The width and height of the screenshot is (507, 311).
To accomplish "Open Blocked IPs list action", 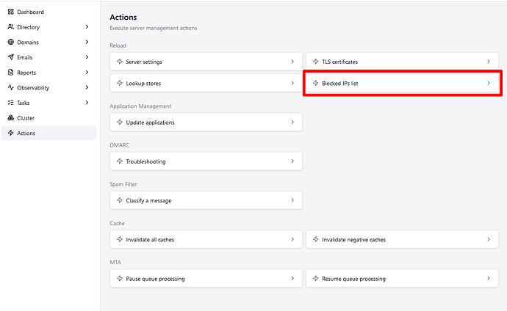I will click(402, 83).
